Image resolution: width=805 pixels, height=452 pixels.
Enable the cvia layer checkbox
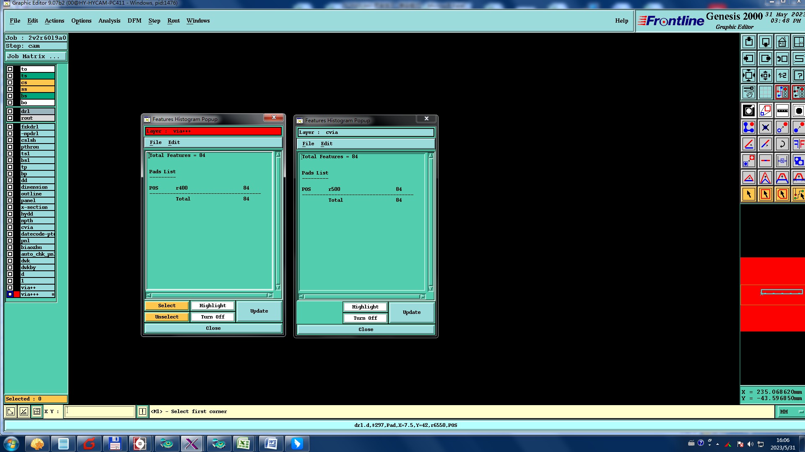click(x=10, y=227)
